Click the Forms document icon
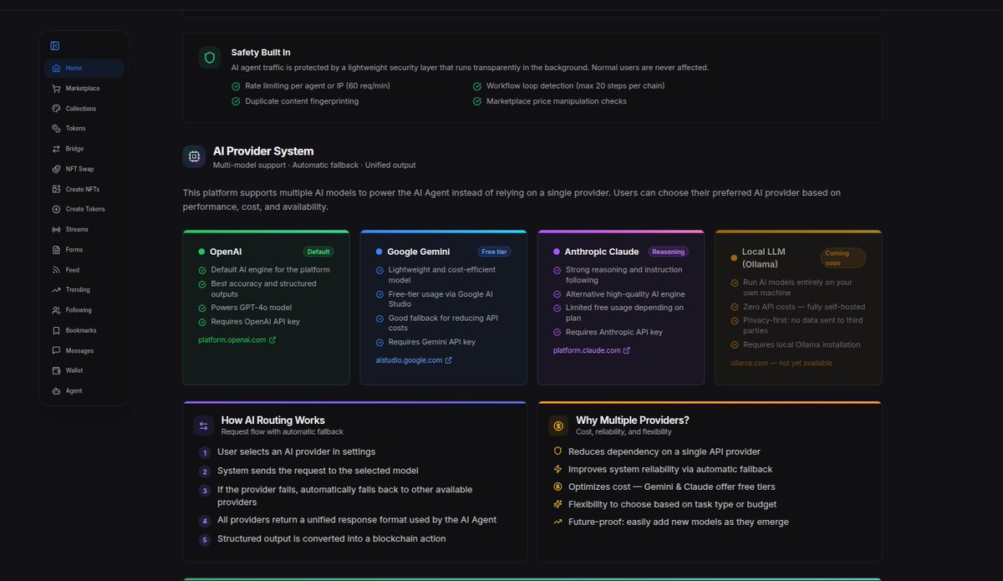Image resolution: width=1003 pixels, height=581 pixels. (x=56, y=250)
